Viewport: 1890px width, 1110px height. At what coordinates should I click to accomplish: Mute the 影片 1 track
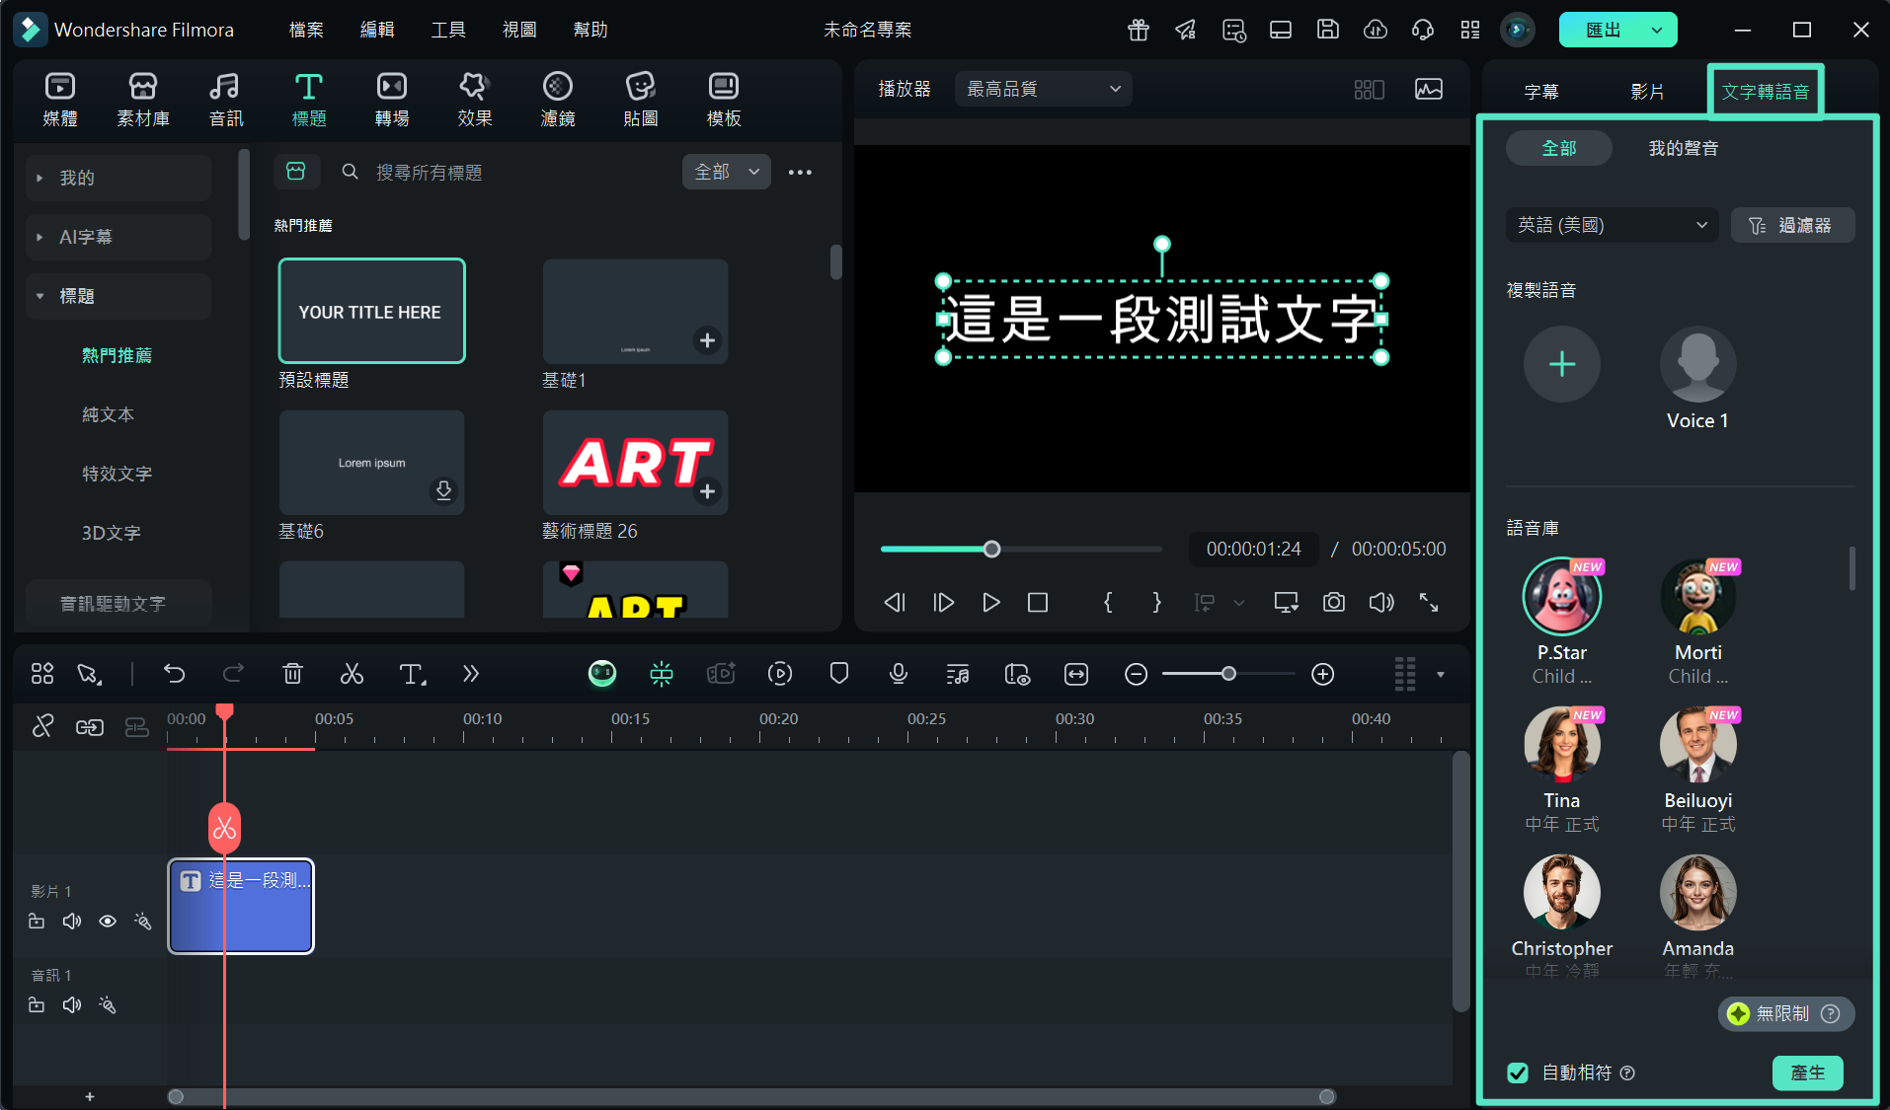point(72,921)
